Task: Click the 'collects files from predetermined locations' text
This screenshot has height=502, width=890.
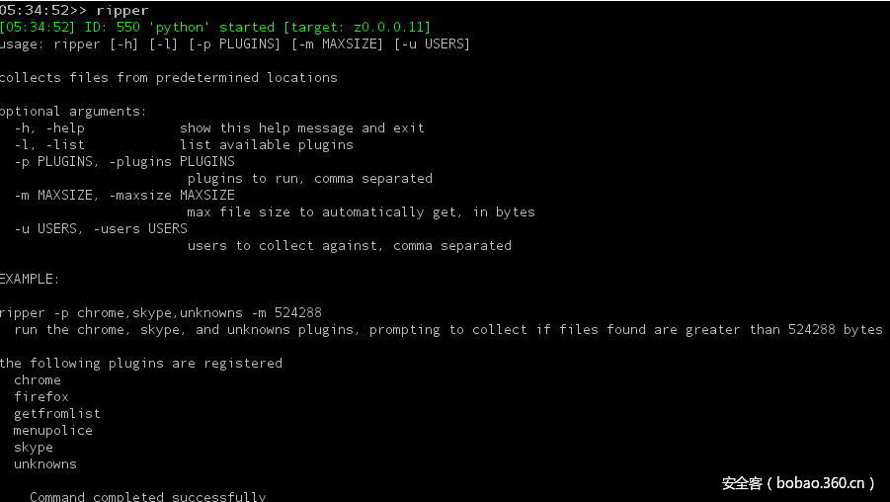Action: tap(169, 77)
